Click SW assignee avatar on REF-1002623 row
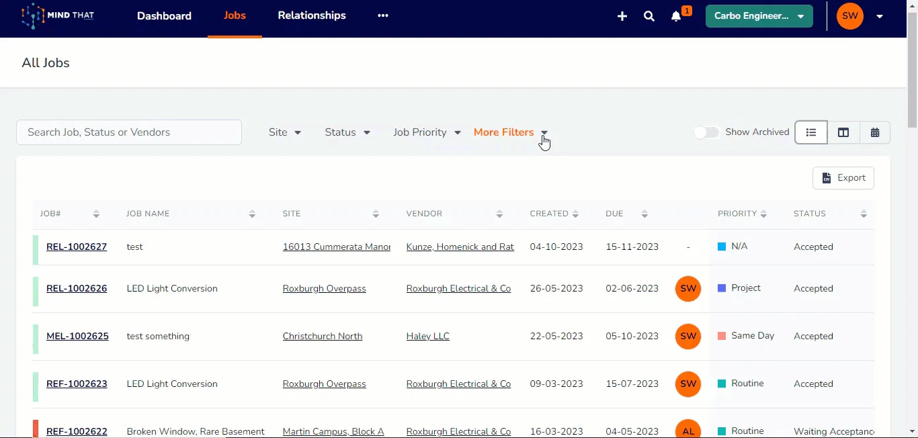 coord(688,384)
